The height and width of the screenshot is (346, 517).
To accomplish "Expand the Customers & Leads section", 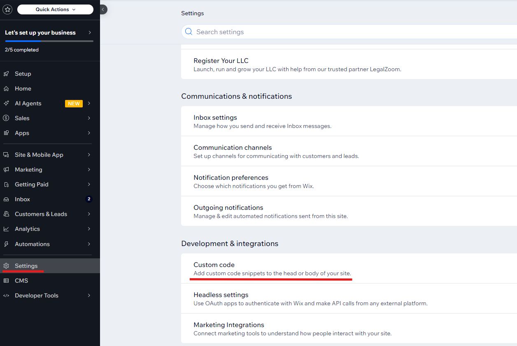I will [89, 214].
